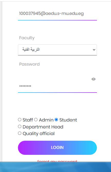Click the Department Head label text
Screen dimensions: 111x172
tap(43, 127)
